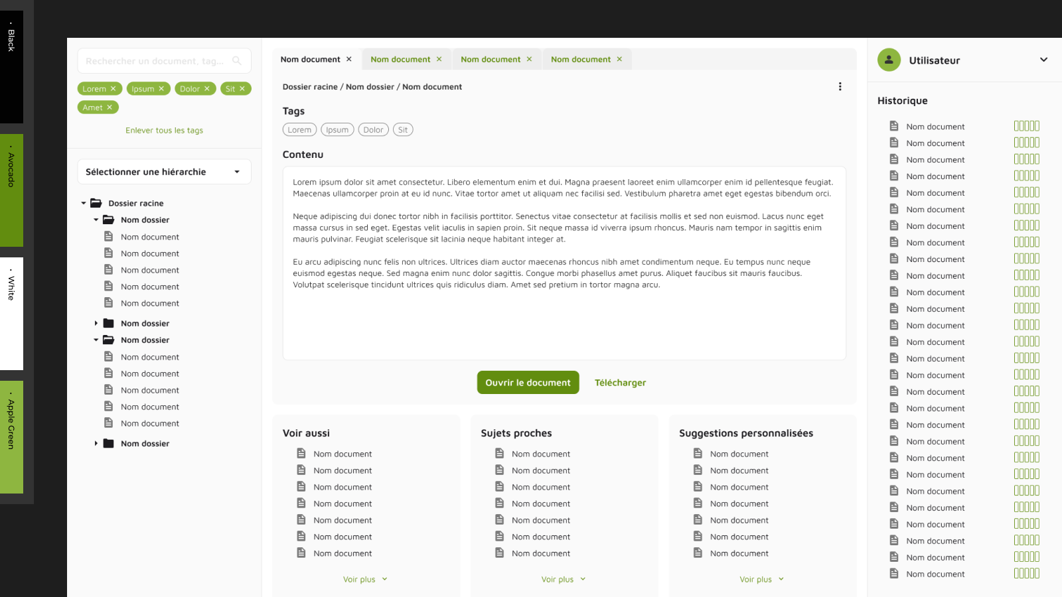Click the green user avatar icon
Image resolution: width=1062 pixels, height=597 pixels.
[889, 60]
